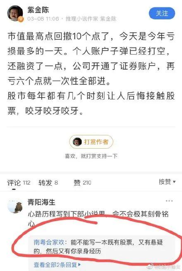Switch to the 评论 112 tab

coord(19,183)
